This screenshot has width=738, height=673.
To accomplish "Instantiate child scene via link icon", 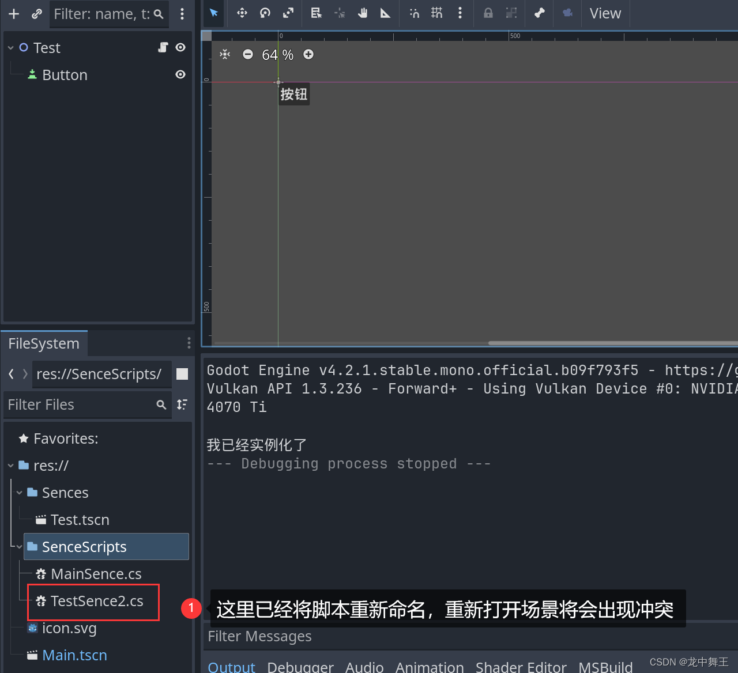I will pos(37,14).
